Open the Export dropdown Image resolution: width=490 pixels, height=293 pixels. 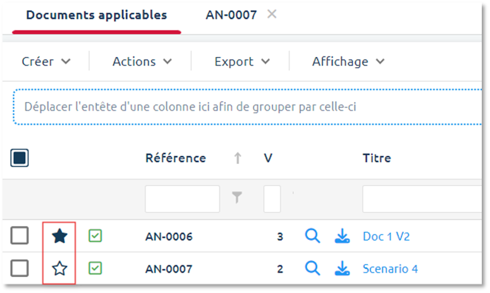(242, 61)
